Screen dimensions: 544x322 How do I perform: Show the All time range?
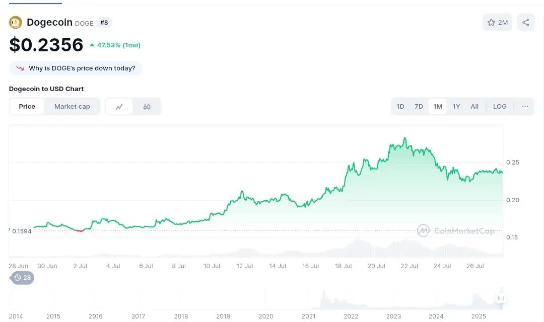[x=474, y=107]
